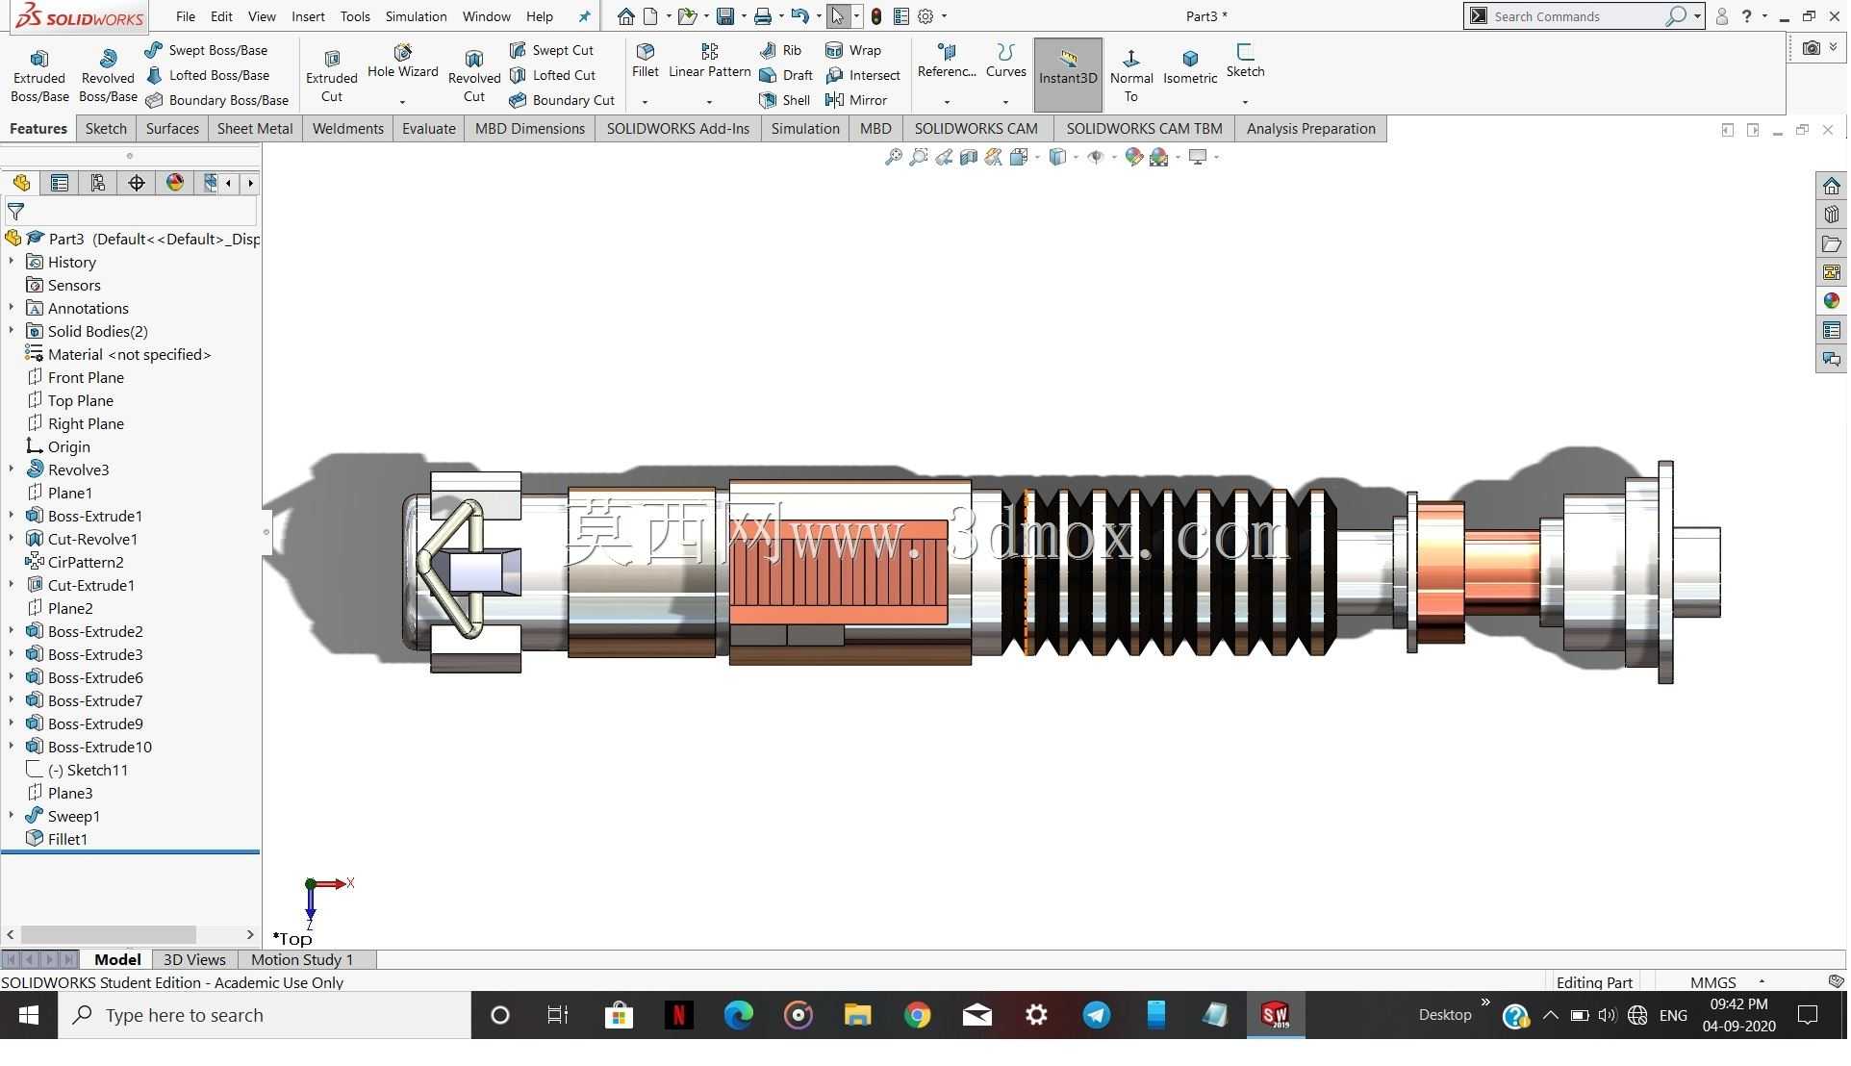Launch Google Chrome from taskbar

point(917,1015)
